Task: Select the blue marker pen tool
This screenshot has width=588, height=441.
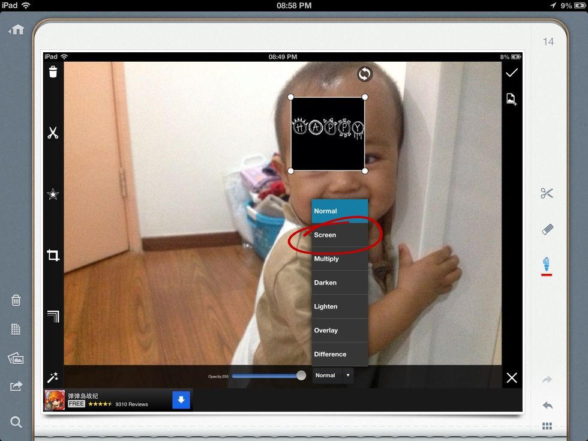Action: (547, 263)
